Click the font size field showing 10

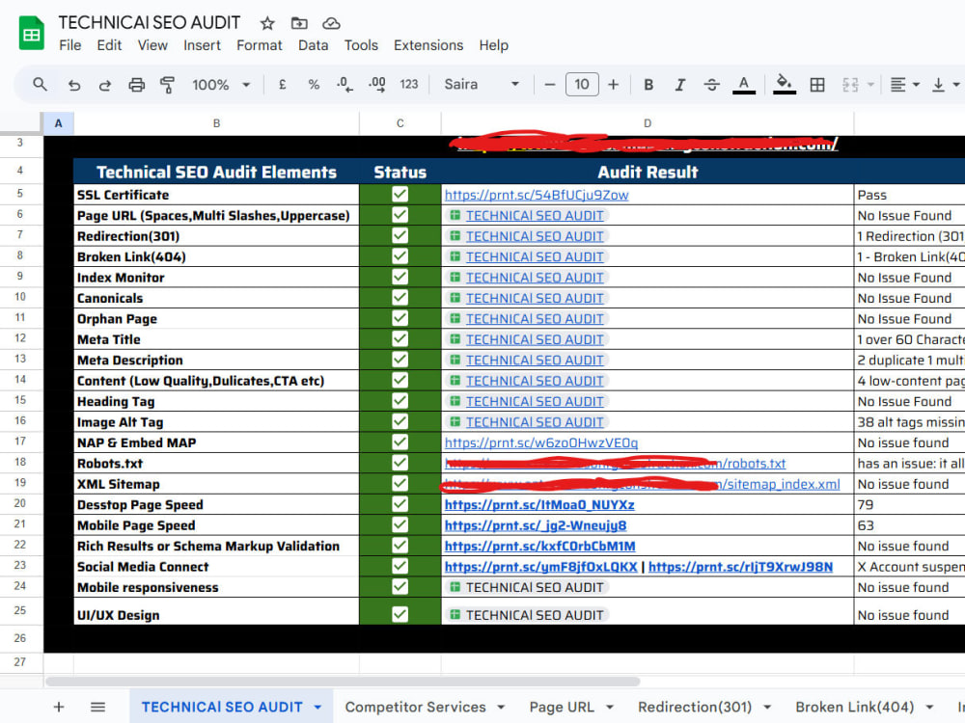[x=582, y=84]
